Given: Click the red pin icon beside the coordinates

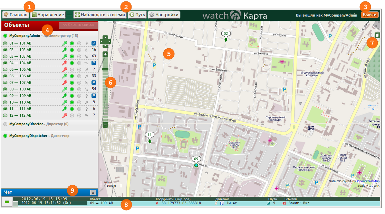Looking at the screenshot, I should coord(157,203).
